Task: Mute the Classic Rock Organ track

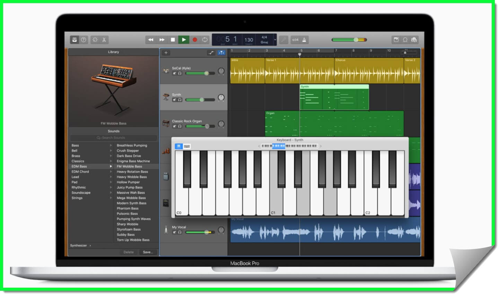Action: (175, 127)
